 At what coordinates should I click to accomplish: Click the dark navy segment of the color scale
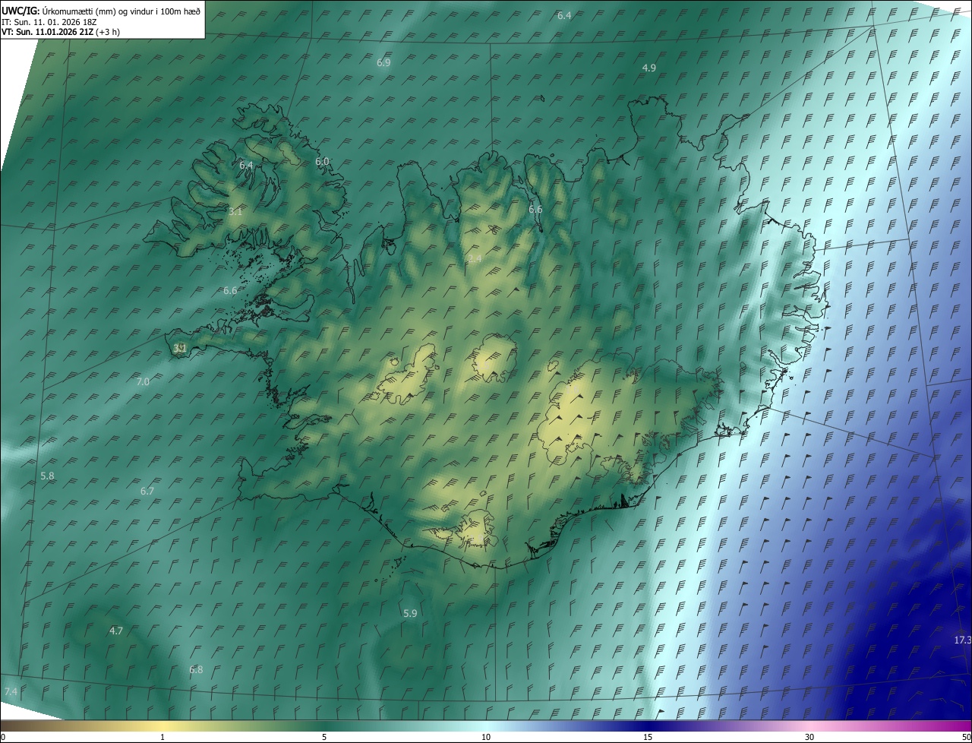[648, 726]
